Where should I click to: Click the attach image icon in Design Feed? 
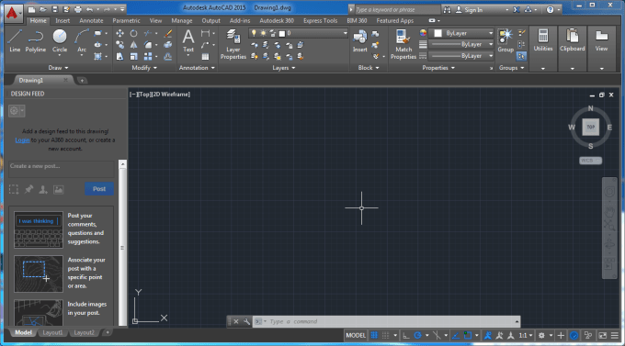tap(59, 190)
